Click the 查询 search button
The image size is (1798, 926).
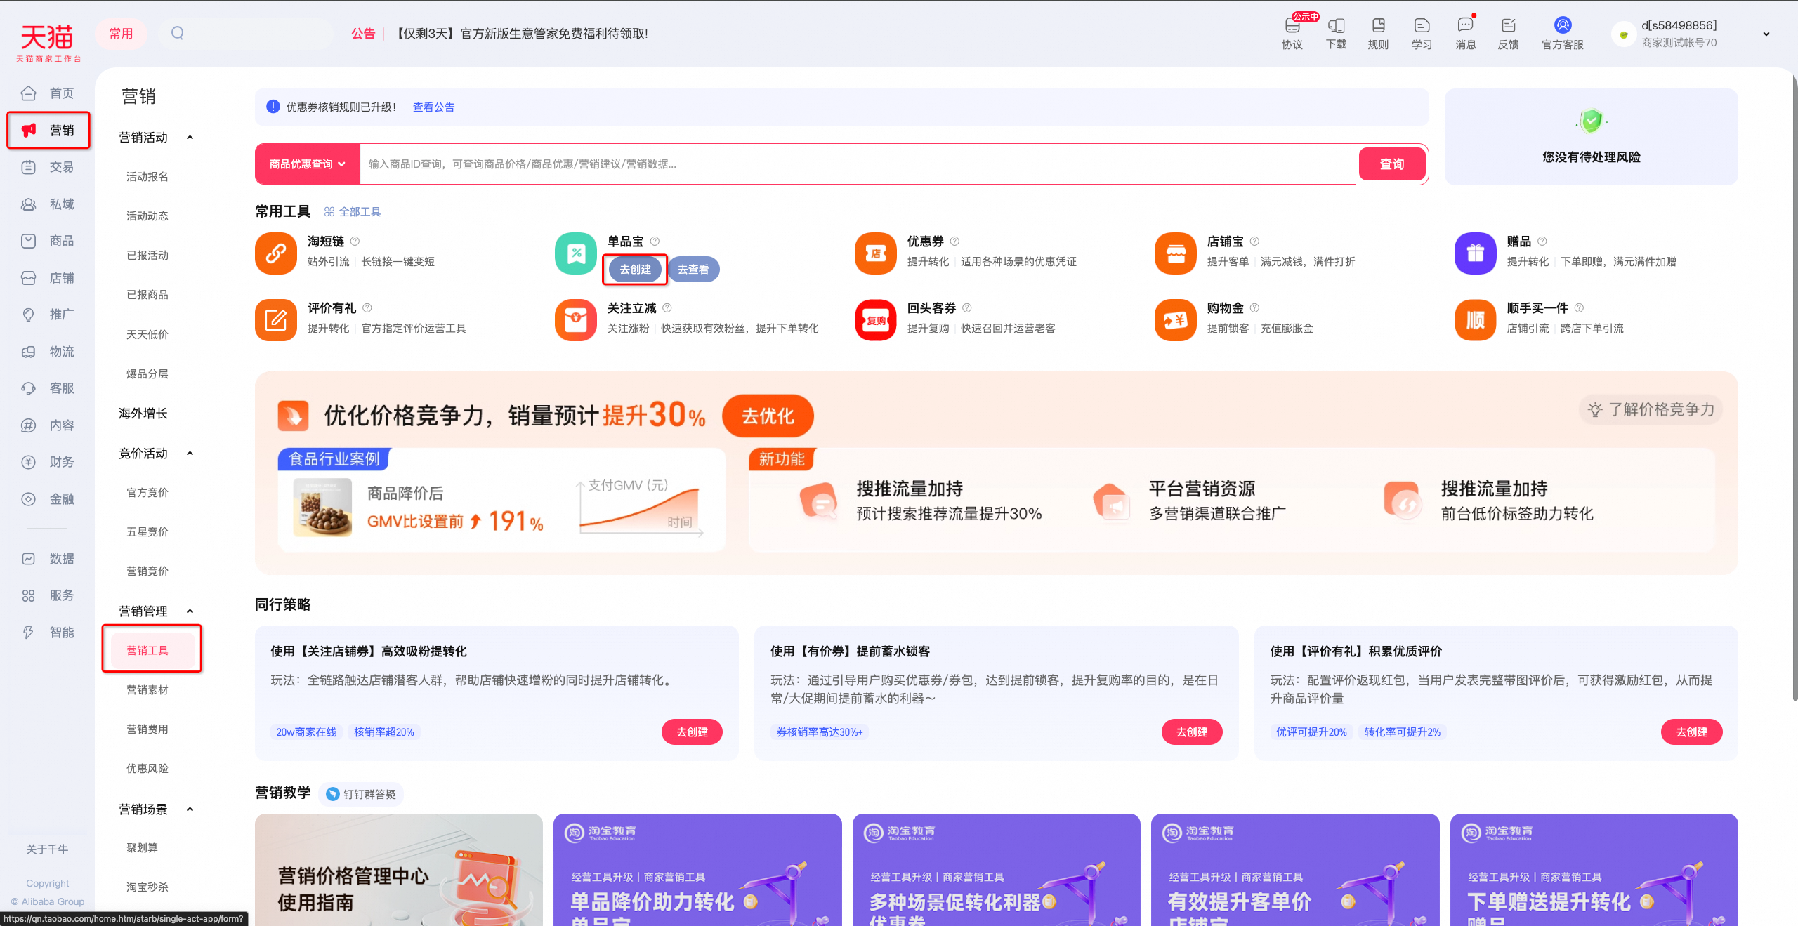tap(1392, 164)
